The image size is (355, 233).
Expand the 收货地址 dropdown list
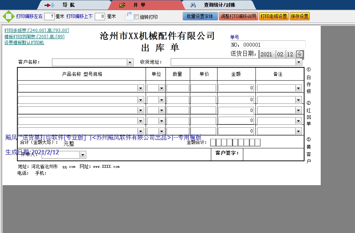pyautogui.click(x=299, y=63)
